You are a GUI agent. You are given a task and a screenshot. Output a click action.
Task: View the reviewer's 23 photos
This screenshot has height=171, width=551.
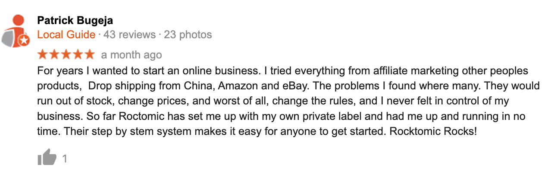coord(188,34)
